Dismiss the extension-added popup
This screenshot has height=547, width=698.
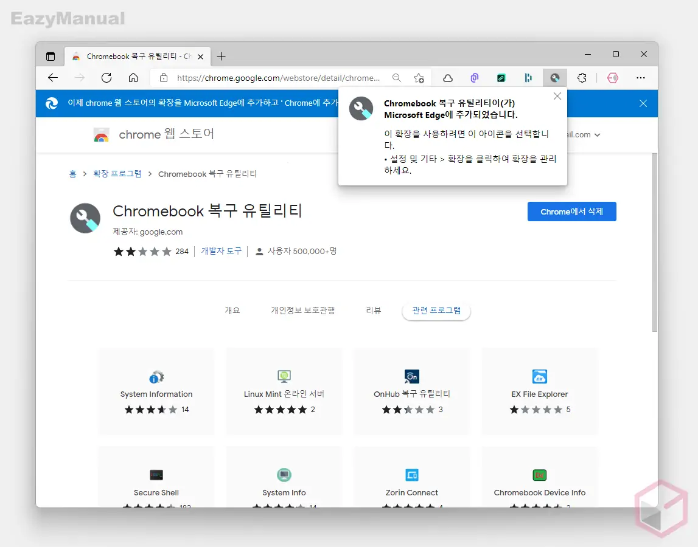tap(557, 96)
